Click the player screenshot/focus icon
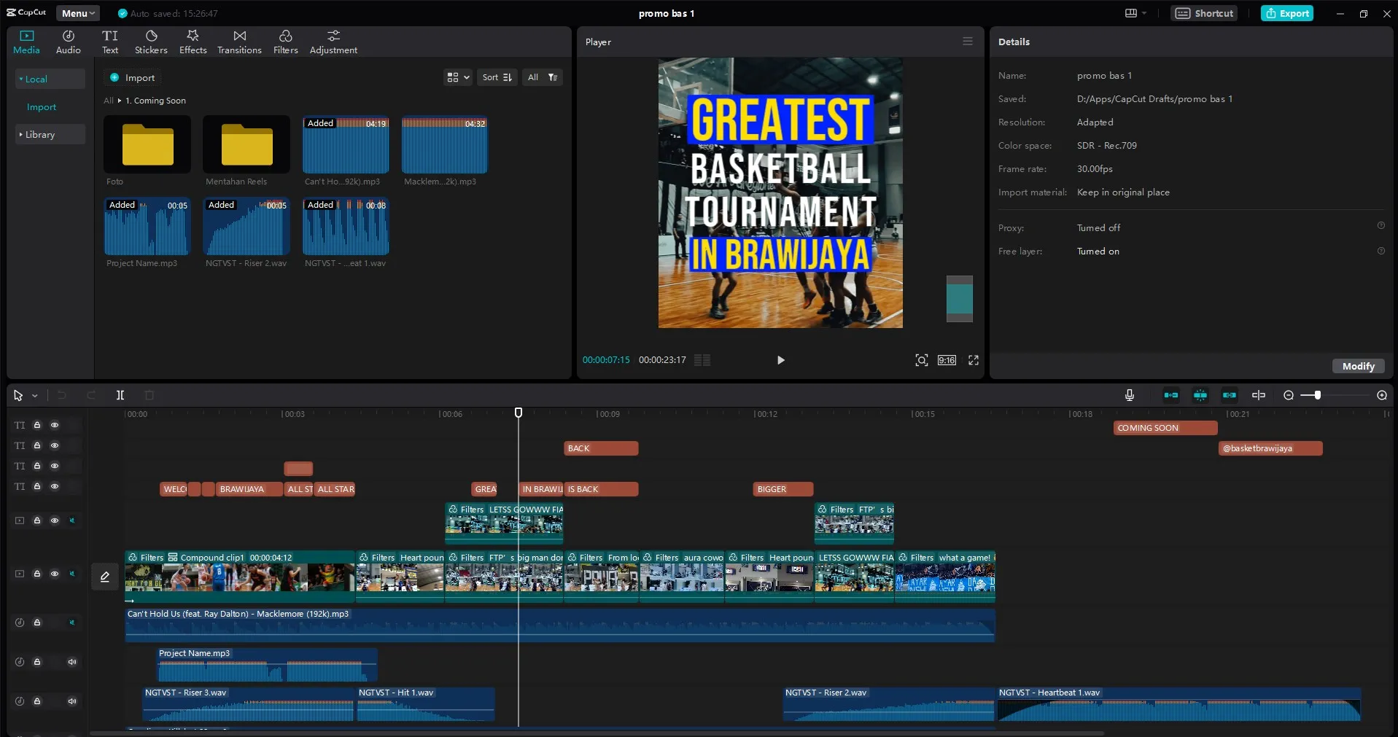Image resolution: width=1398 pixels, height=737 pixels. click(x=922, y=360)
